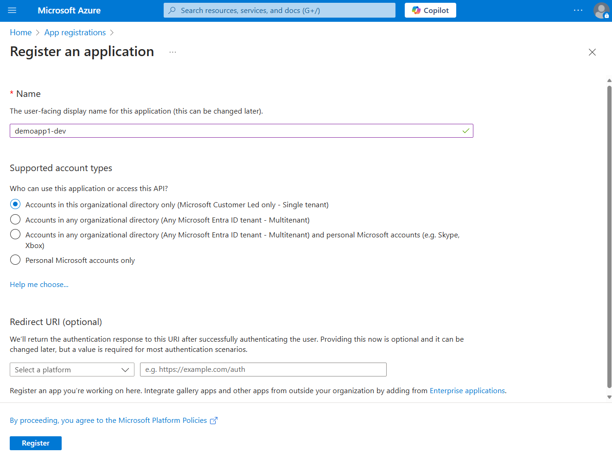The image size is (612, 459).
Task: Open the Select a platform dropdown
Action: [x=72, y=370]
